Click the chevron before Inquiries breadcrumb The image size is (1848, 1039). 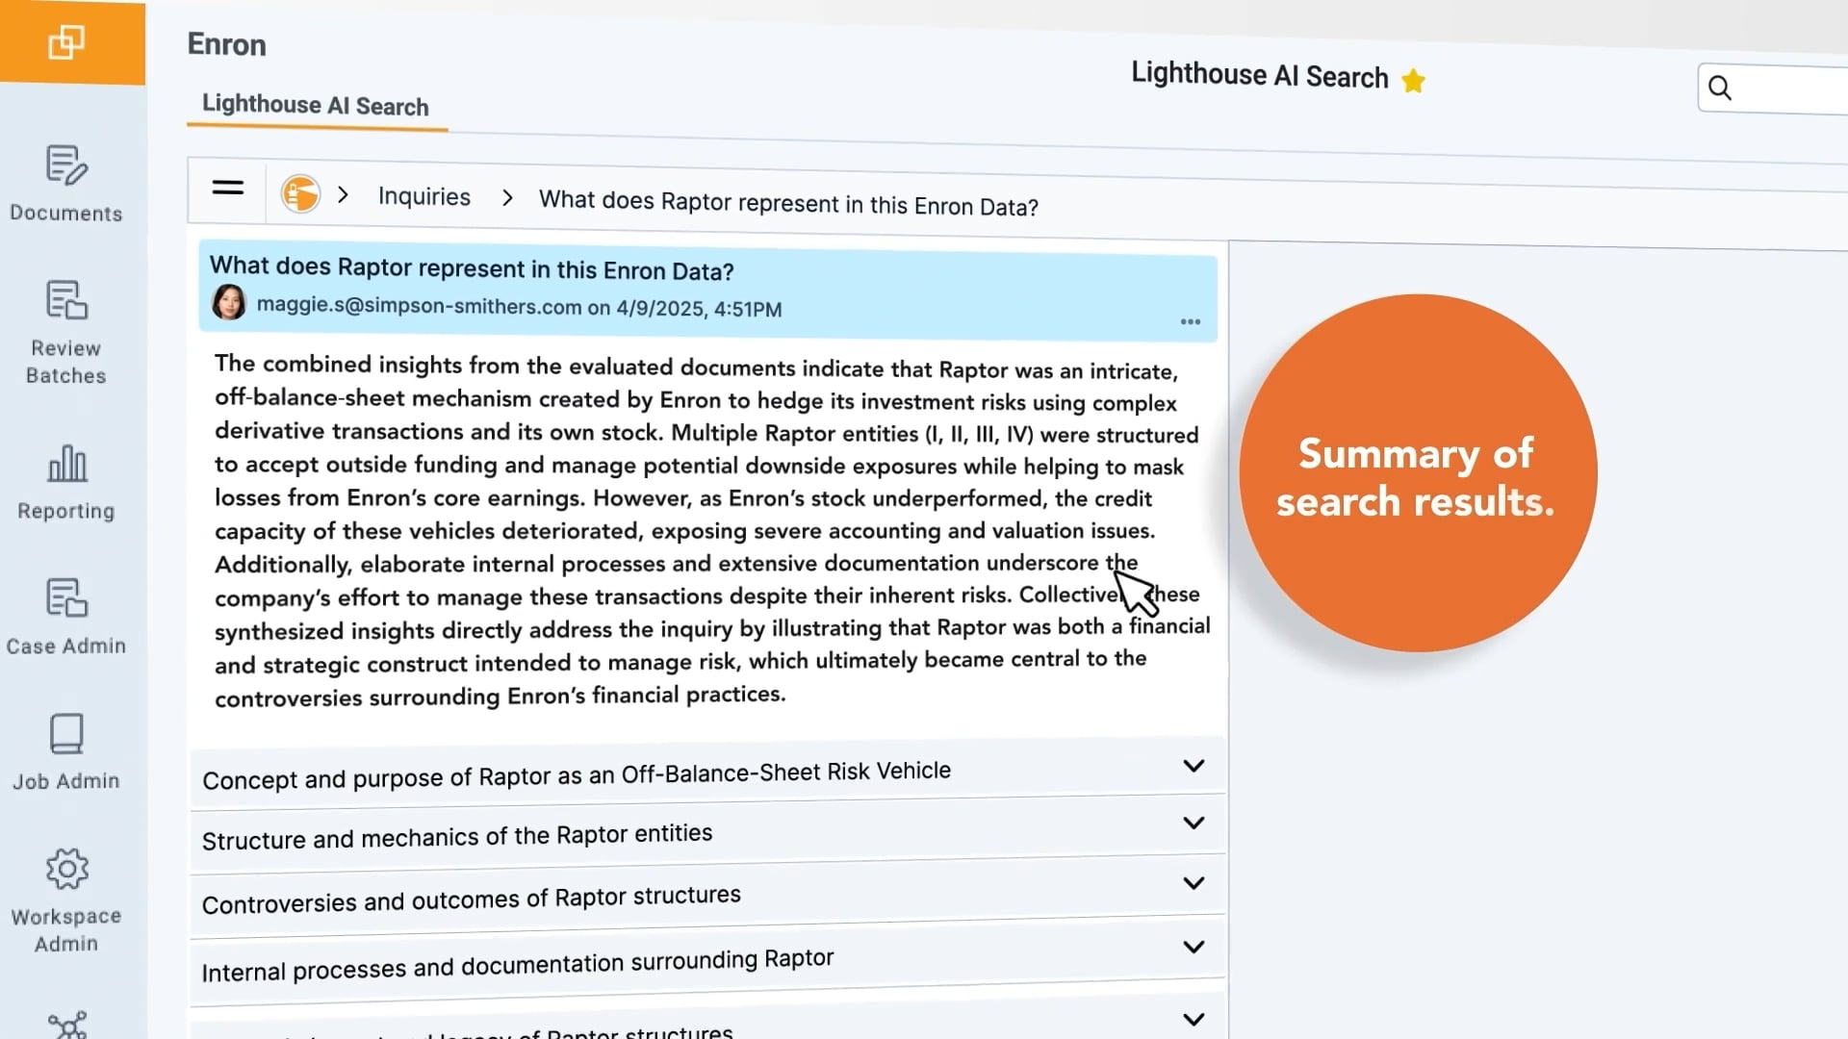(x=344, y=194)
